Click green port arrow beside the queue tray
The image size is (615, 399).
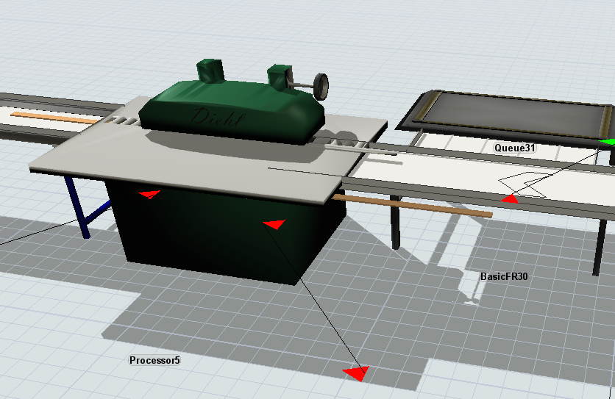click(607, 141)
